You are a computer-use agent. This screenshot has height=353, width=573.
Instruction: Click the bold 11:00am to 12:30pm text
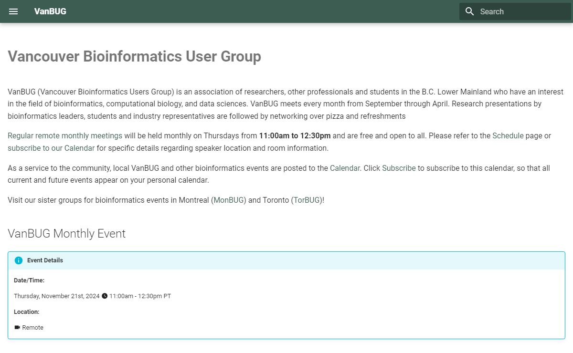click(295, 135)
